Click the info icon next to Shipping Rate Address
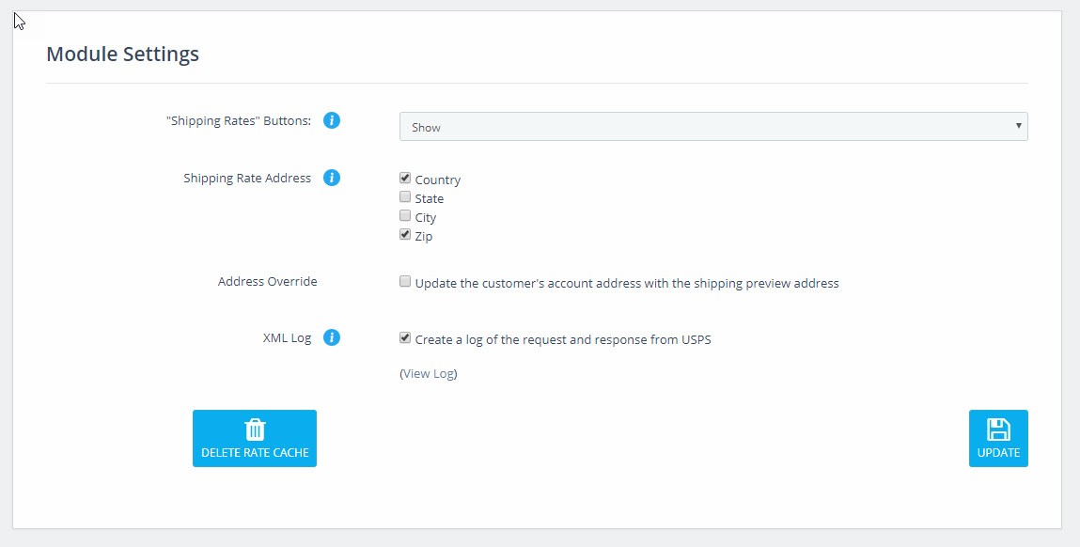This screenshot has width=1080, height=547. (x=331, y=178)
